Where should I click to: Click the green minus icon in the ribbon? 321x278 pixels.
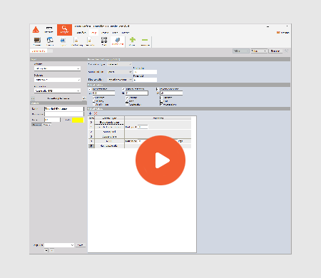(x=145, y=40)
